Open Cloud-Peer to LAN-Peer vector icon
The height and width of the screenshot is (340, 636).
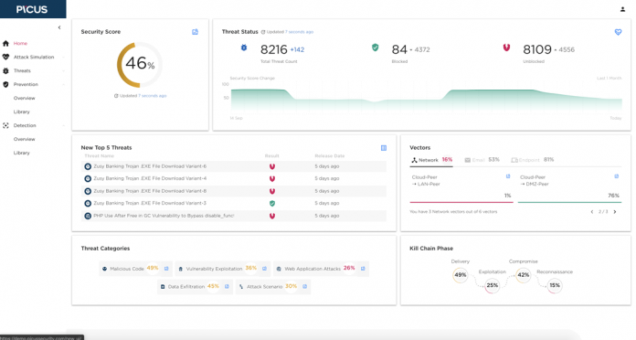tap(508, 176)
